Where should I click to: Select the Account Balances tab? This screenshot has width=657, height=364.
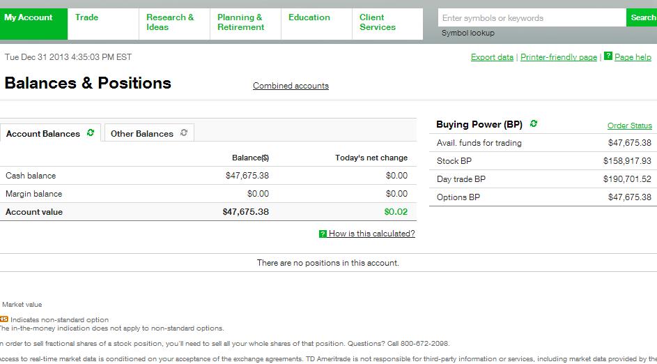point(43,133)
